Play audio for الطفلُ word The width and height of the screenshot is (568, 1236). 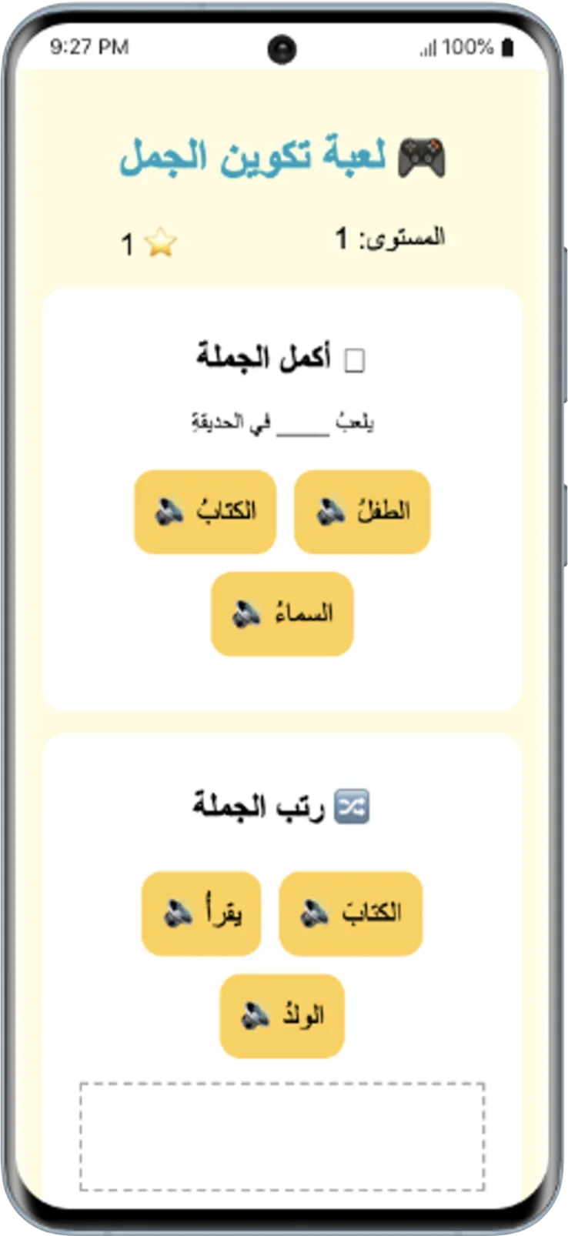pyautogui.click(x=331, y=512)
